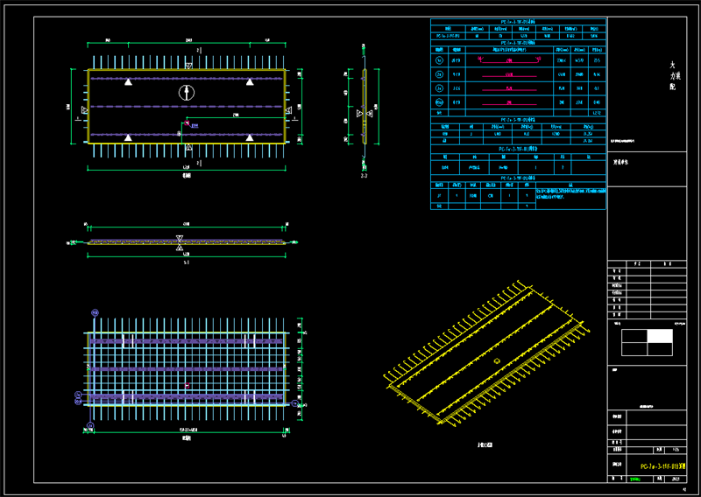Select the straight magenta rebar shape in fourth table row
701x497 pixels.
tap(509, 103)
